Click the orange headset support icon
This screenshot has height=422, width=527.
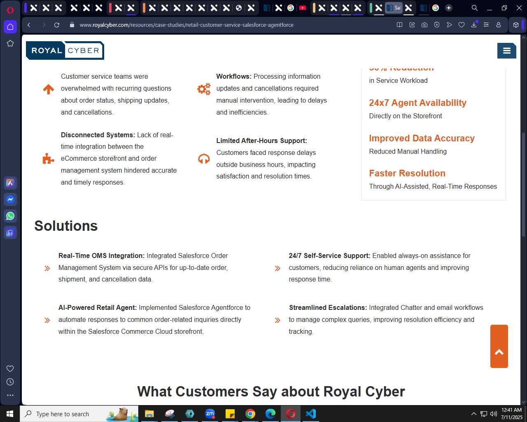(204, 159)
